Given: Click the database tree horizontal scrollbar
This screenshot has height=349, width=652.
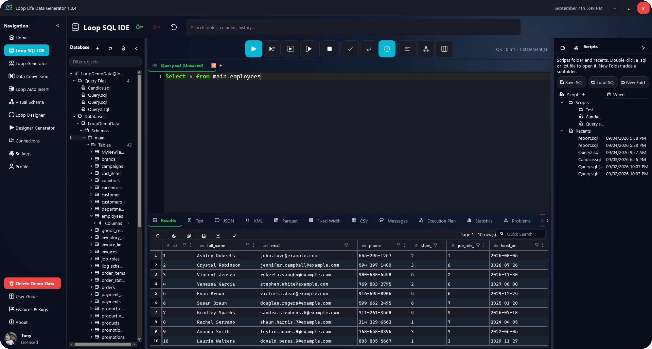Looking at the screenshot, I should tap(103, 344).
